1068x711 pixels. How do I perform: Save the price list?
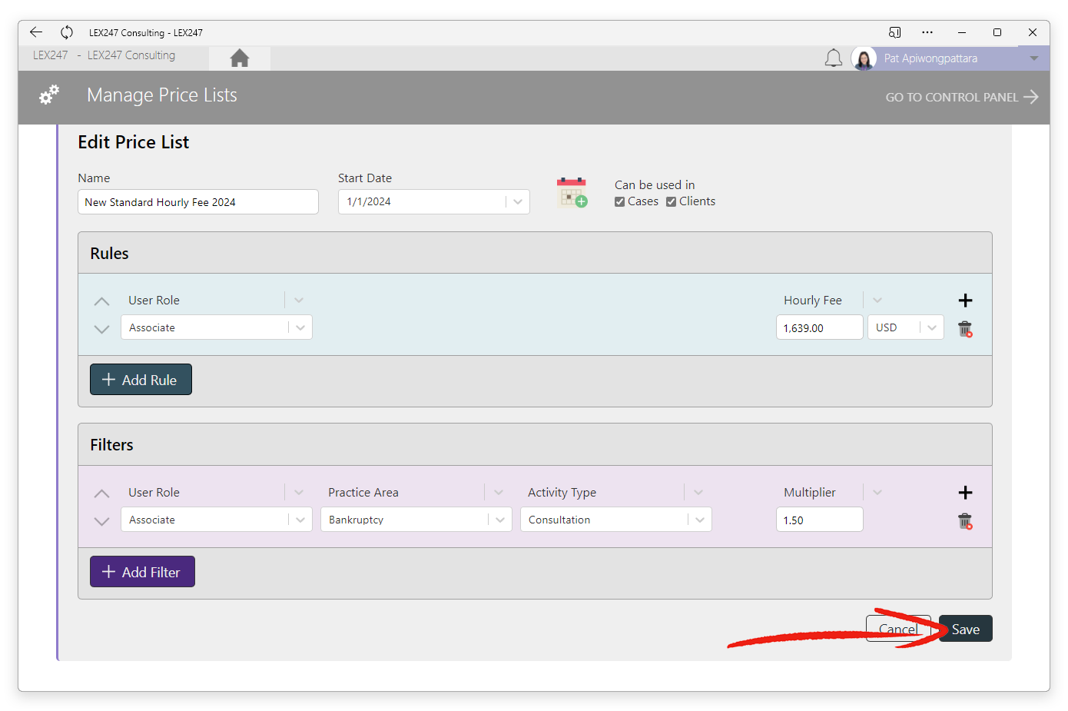[x=966, y=629]
